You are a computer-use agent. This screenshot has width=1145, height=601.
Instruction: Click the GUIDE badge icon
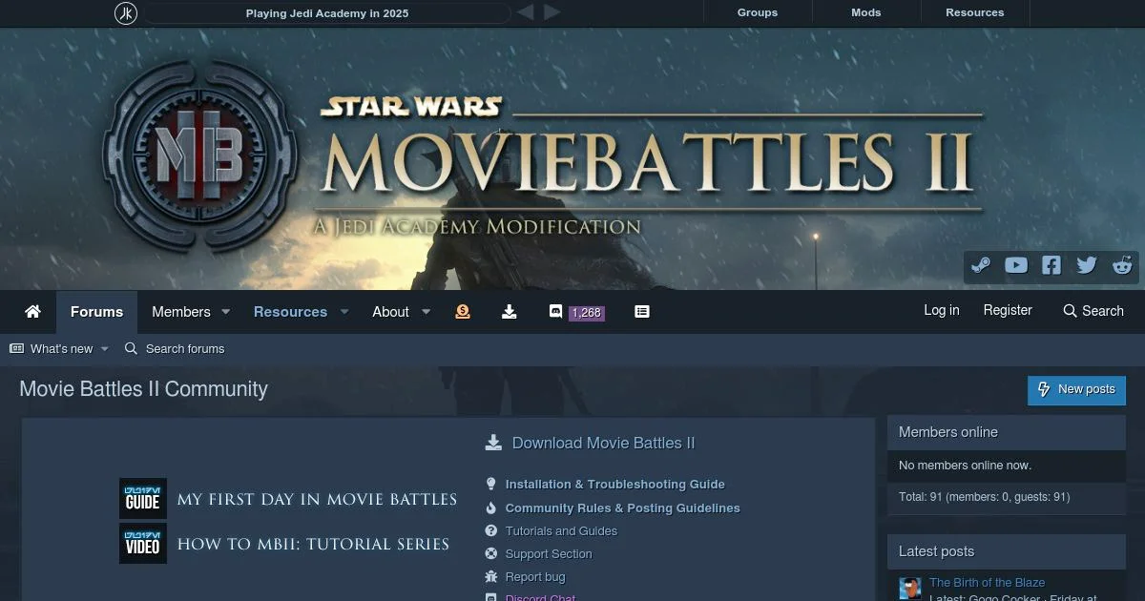click(x=143, y=498)
